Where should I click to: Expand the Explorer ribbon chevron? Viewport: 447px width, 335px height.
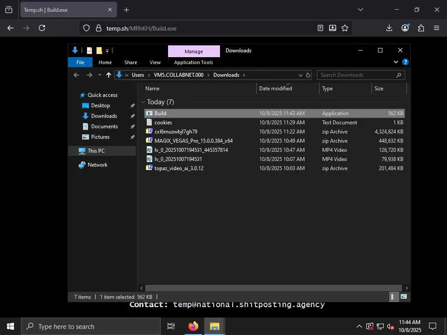(x=395, y=62)
